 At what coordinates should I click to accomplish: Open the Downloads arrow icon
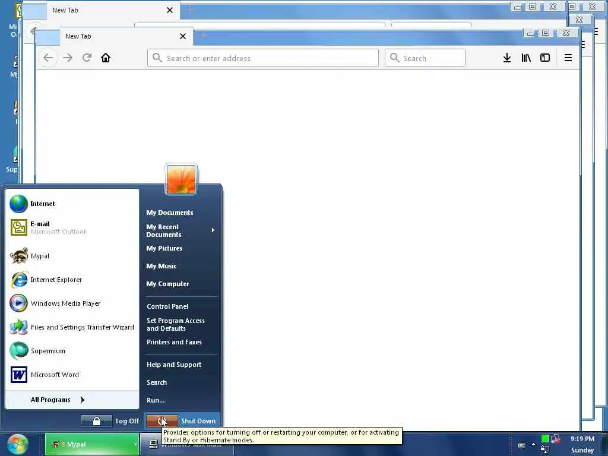[x=507, y=58]
